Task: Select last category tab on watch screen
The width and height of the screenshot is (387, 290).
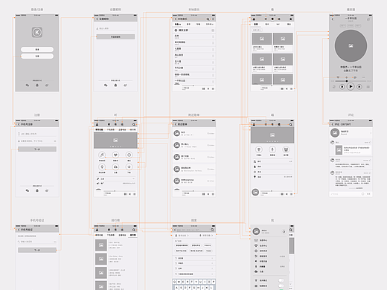Action: click(289, 25)
